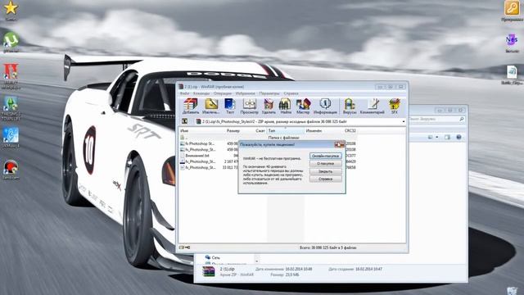Click the Справка button in license dialog
Viewport: 524px width, 295px height.
[x=326, y=179]
